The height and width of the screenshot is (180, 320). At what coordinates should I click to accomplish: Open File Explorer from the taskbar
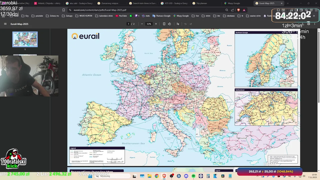pyautogui.click(x=149, y=176)
